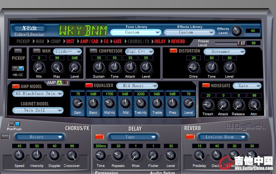The width and height of the screenshot is (276, 174).
Task: Click the Noisegate Attack knob
Action: click(x=223, y=105)
